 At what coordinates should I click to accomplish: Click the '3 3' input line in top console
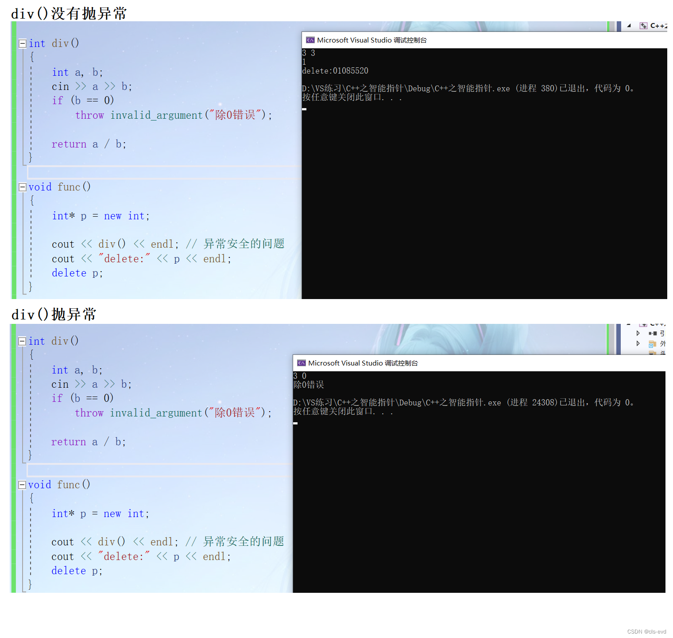pyautogui.click(x=309, y=53)
